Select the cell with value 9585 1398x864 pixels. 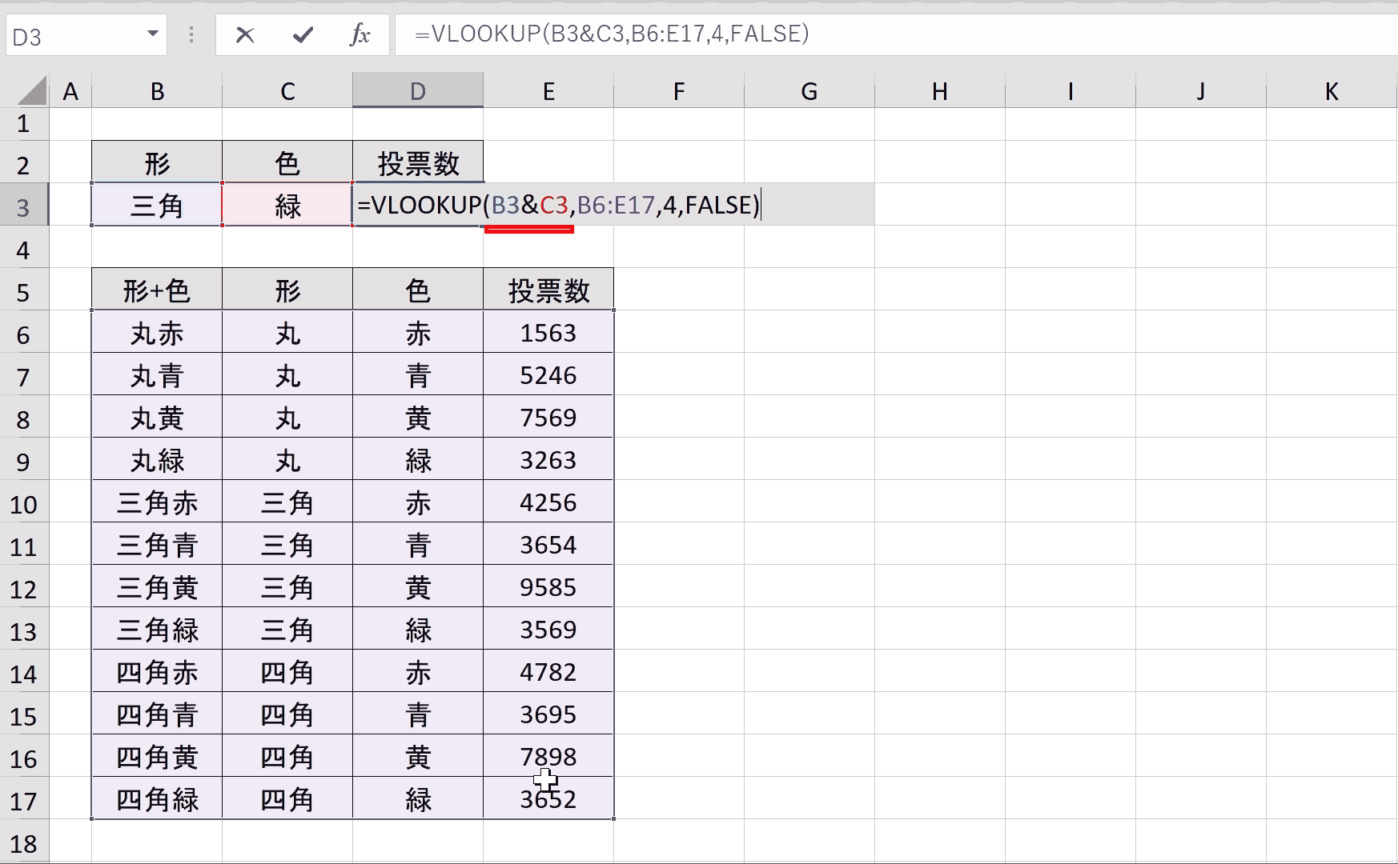[x=548, y=587]
